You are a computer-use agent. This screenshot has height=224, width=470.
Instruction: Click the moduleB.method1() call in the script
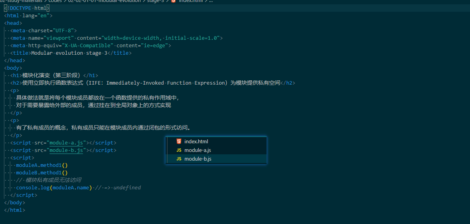tap(42, 173)
